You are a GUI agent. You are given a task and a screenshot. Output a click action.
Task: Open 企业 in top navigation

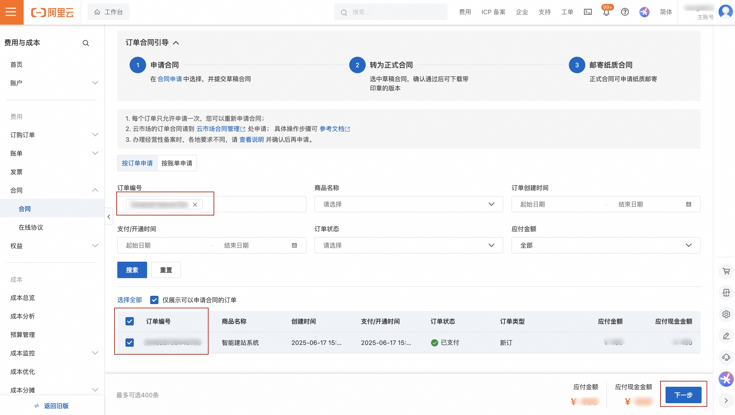pyautogui.click(x=522, y=12)
